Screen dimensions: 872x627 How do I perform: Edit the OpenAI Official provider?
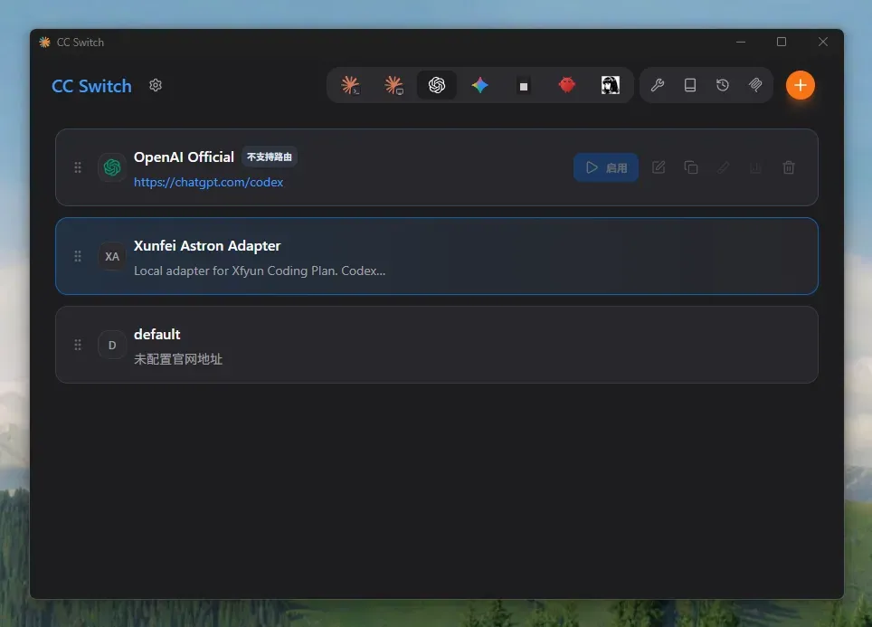pos(659,167)
